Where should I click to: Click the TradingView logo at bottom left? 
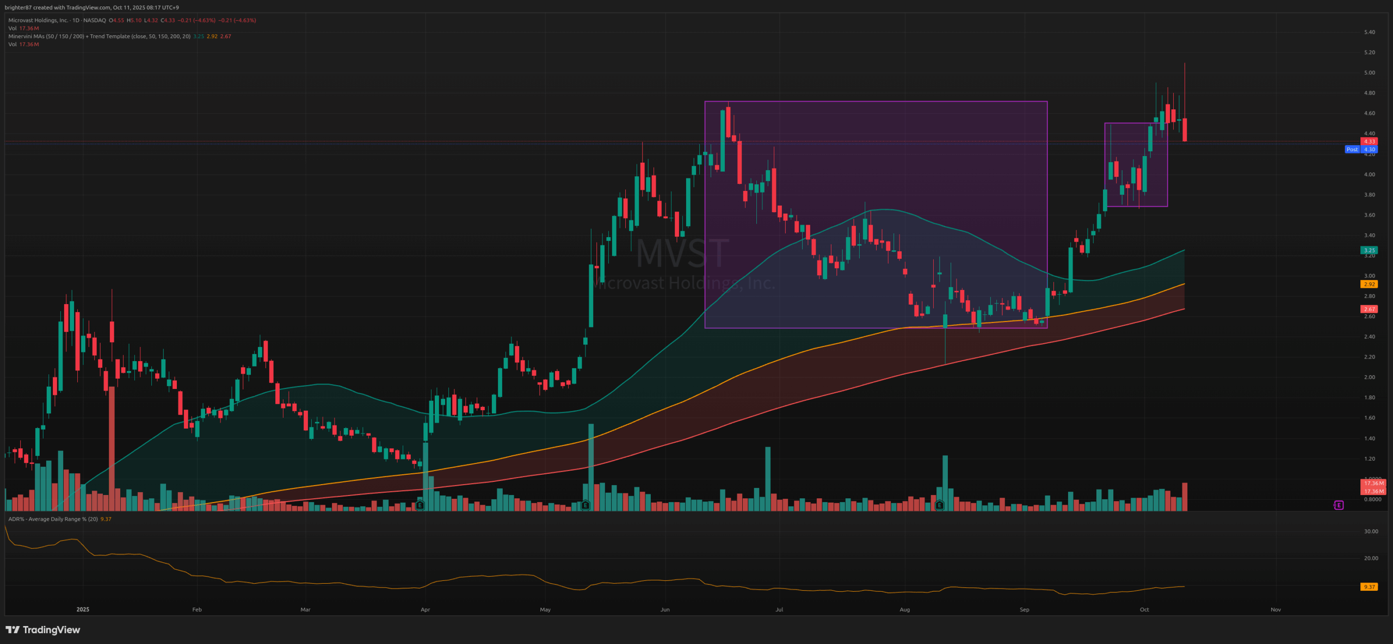tap(42, 630)
